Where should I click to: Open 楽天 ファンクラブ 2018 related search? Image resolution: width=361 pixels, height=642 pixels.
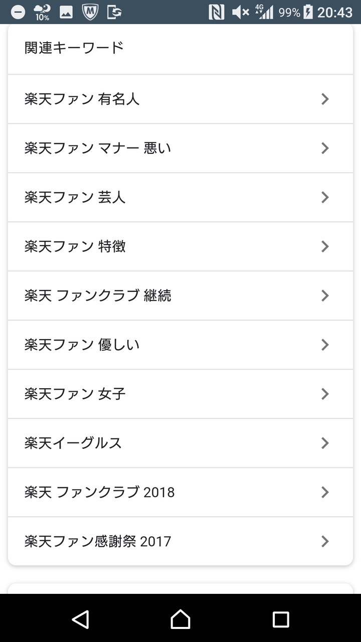(99, 493)
